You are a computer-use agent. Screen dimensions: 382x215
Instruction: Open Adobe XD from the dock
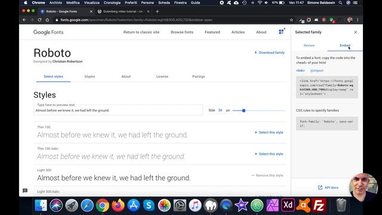(288, 205)
